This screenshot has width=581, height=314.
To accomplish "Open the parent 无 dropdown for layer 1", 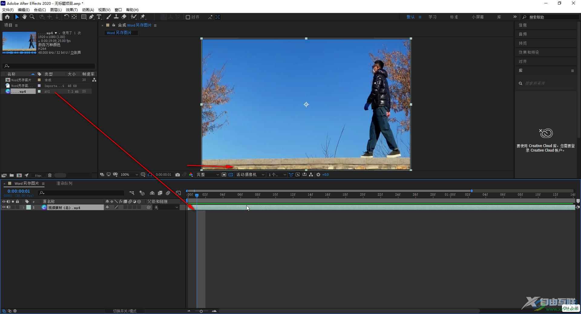I will point(166,207).
